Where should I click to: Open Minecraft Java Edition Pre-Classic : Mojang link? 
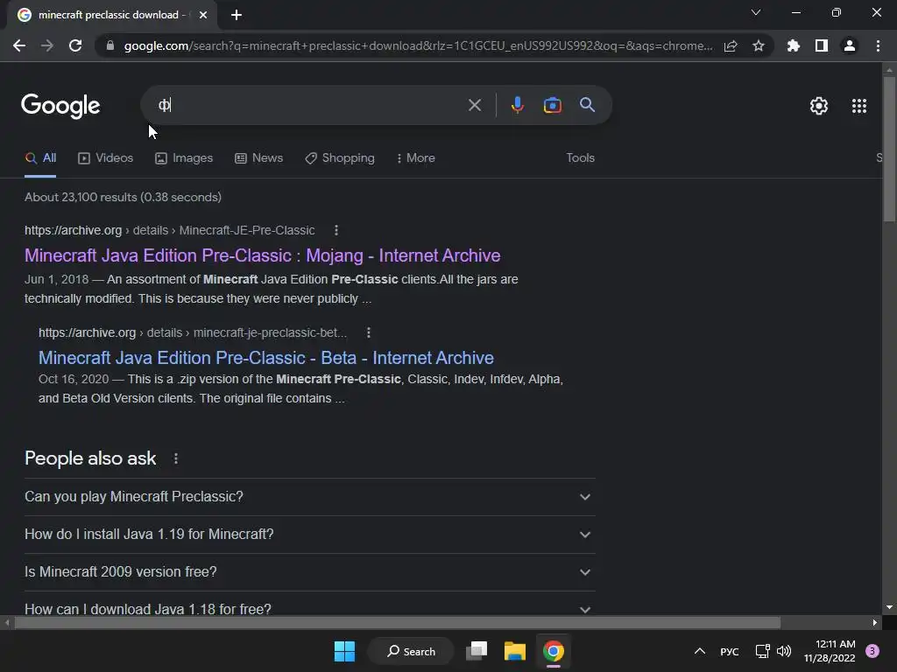coord(263,255)
